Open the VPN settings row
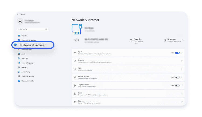The width and height of the screenshot is (202, 117). pyautogui.click(x=128, y=69)
